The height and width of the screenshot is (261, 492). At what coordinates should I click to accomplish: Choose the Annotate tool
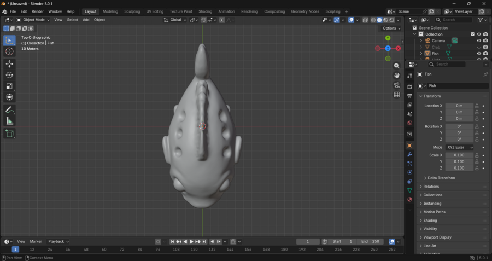pyautogui.click(x=9, y=110)
